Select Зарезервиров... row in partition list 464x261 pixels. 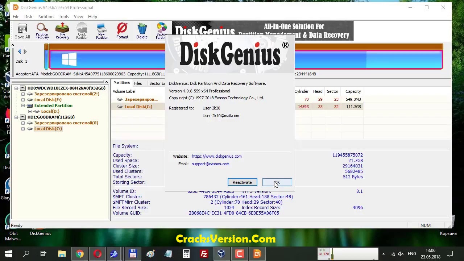[138, 99]
